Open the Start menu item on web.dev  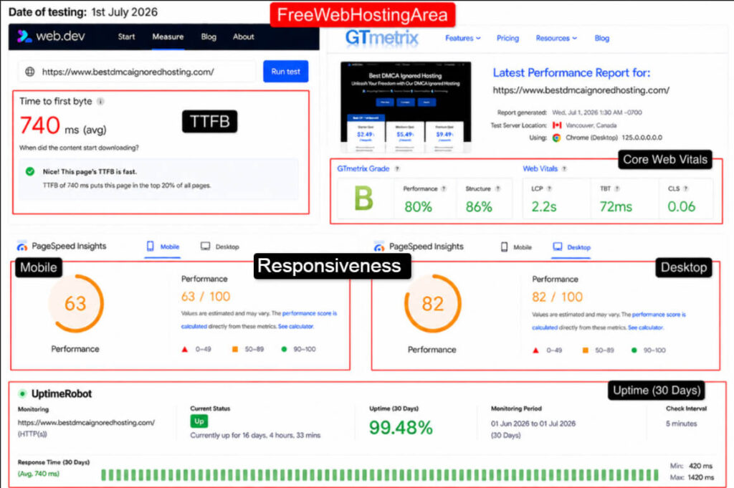pos(126,37)
